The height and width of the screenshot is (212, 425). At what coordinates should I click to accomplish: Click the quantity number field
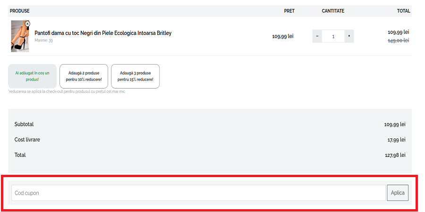(x=333, y=36)
